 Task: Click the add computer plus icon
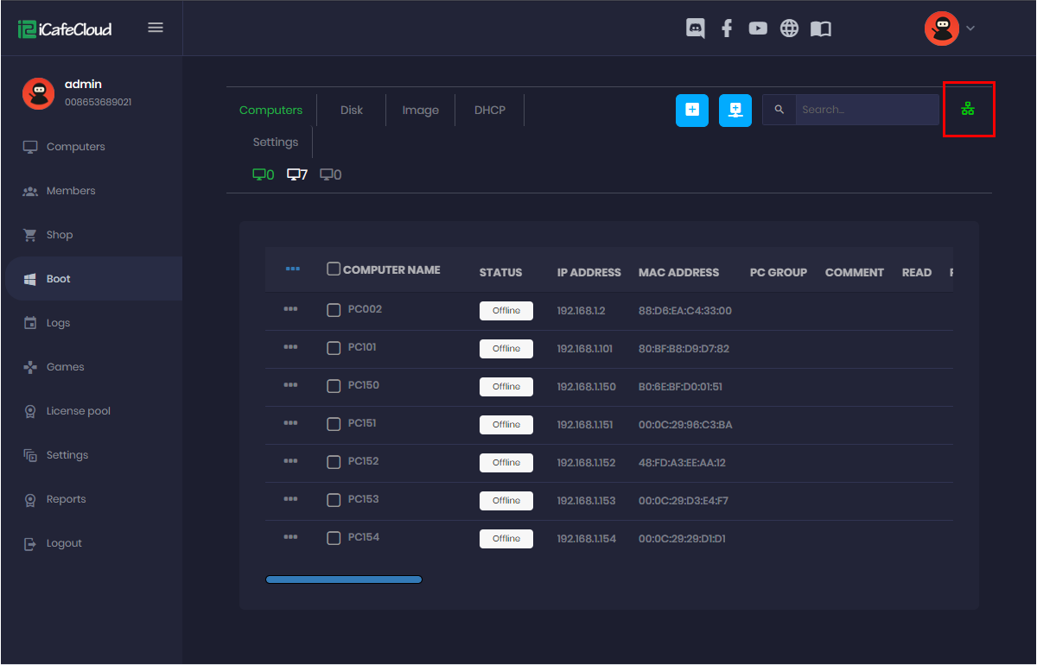pyautogui.click(x=691, y=110)
